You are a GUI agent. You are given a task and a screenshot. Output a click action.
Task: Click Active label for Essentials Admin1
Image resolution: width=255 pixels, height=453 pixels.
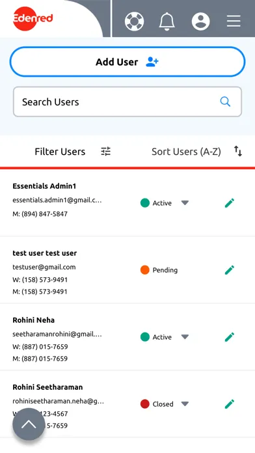pos(162,203)
